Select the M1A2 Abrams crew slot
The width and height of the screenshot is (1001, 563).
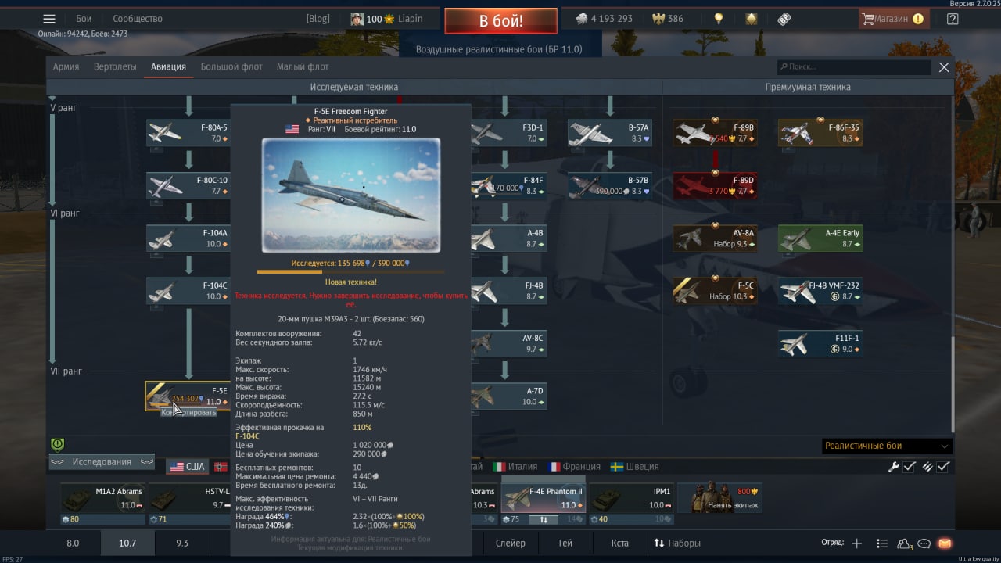click(103, 497)
